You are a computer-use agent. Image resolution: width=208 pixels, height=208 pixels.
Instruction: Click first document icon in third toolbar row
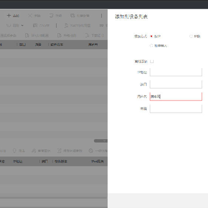[x=27, y=35]
